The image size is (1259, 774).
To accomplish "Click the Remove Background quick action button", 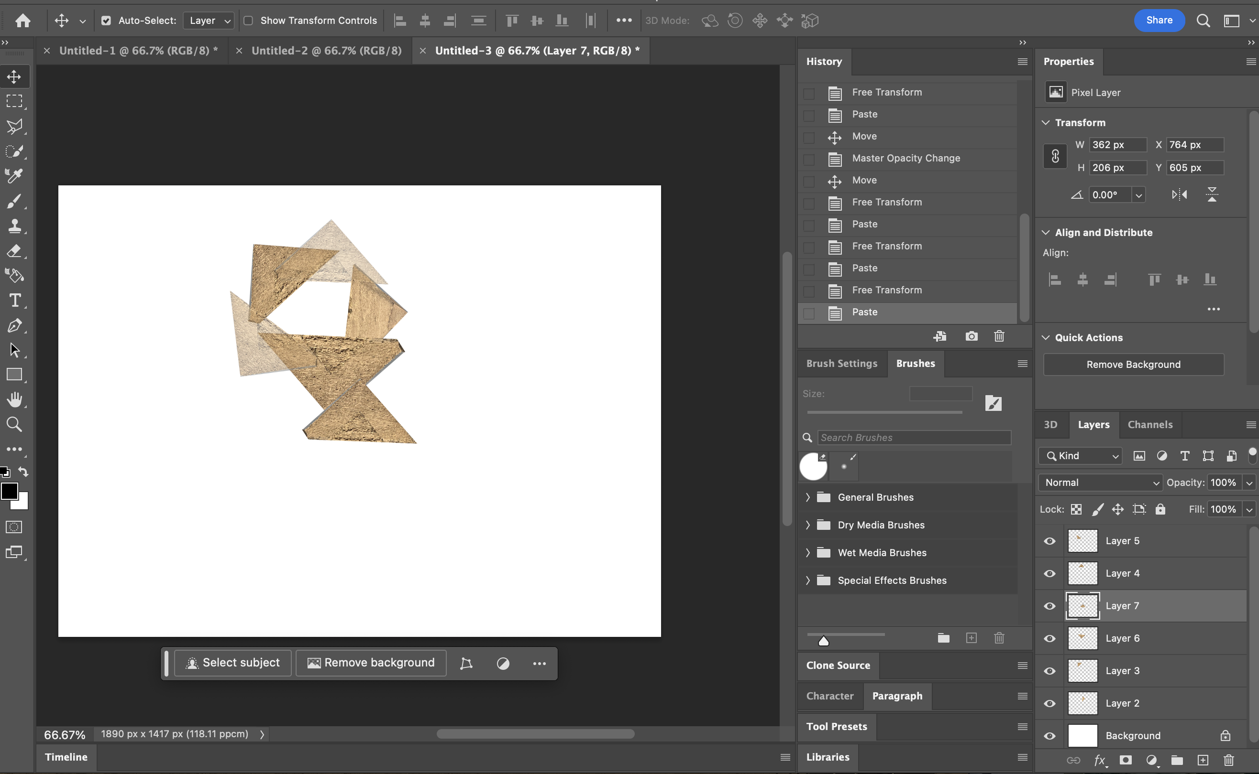I will [1133, 365].
